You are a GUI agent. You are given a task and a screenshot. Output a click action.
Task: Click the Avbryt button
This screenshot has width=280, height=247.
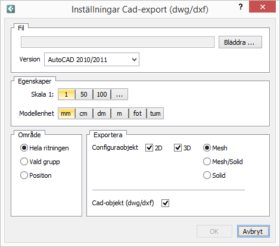tap(253, 231)
